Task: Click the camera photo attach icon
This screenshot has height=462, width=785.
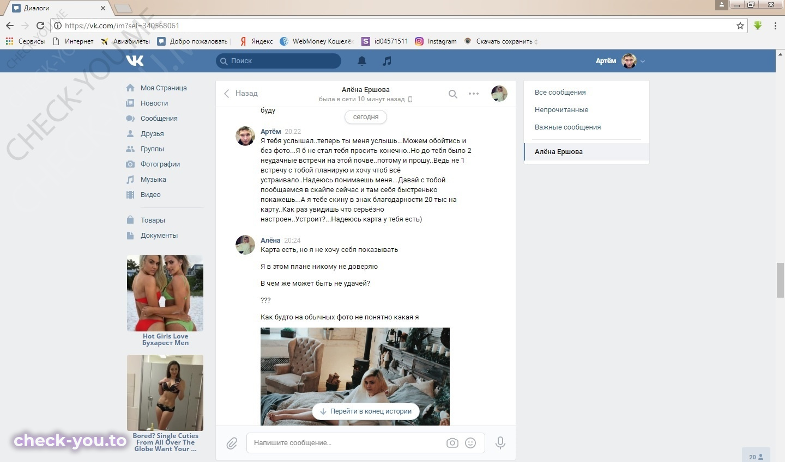Action: coord(452,443)
